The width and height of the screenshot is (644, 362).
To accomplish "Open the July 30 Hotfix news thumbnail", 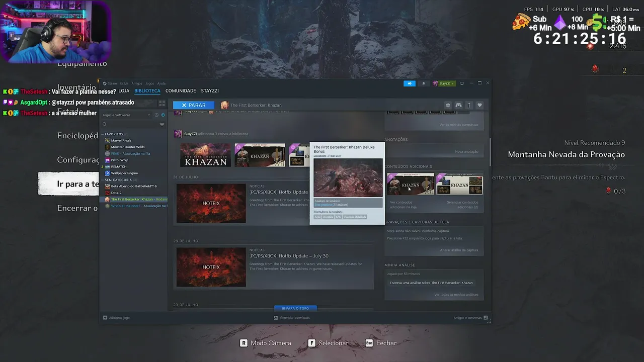I will (x=211, y=267).
